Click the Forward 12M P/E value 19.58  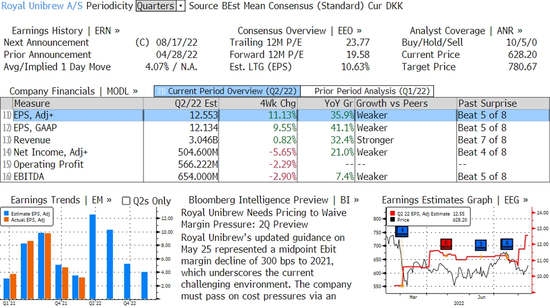358,55
